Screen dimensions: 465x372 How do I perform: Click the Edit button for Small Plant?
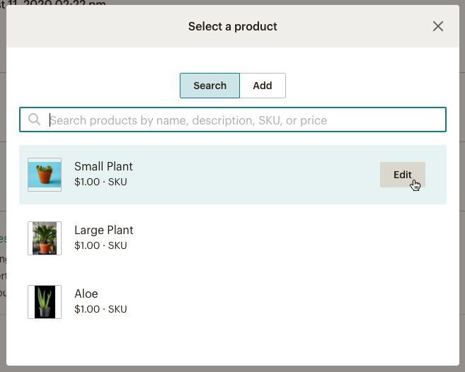pos(403,175)
